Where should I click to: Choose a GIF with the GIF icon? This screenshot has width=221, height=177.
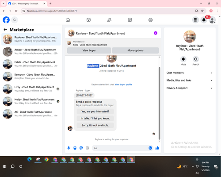pyautogui.click(x=88, y=148)
